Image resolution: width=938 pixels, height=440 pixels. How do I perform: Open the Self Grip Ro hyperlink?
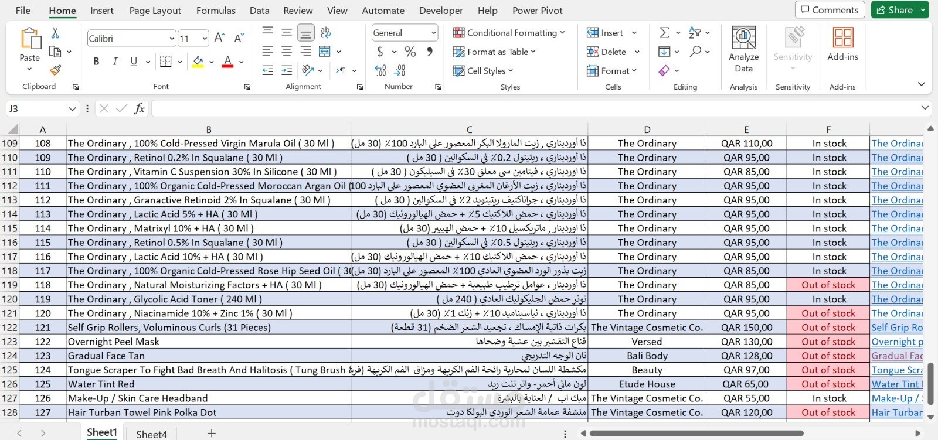(897, 328)
